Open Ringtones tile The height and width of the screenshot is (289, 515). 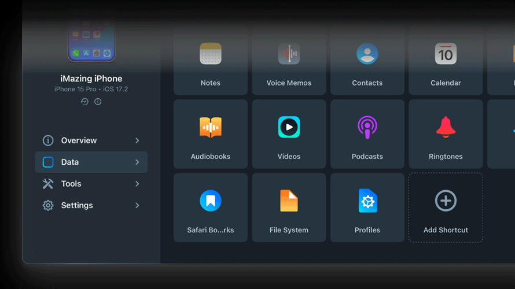pyautogui.click(x=446, y=134)
